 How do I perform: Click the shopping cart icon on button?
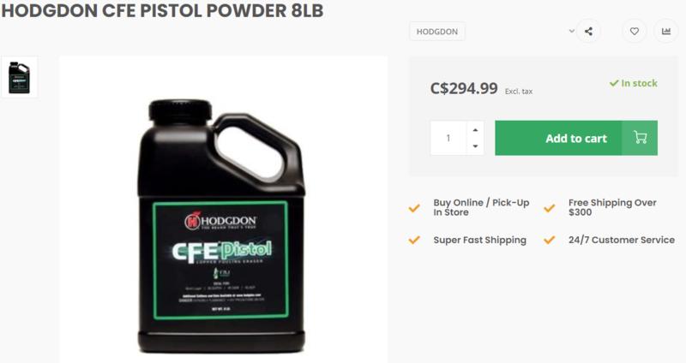click(x=640, y=138)
